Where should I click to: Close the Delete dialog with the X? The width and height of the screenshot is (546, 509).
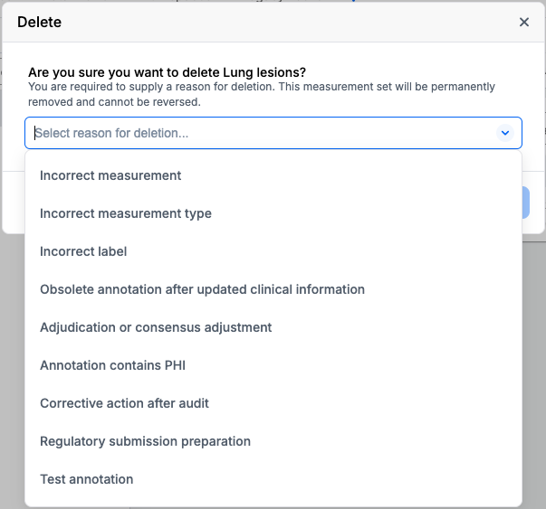pos(523,23)
